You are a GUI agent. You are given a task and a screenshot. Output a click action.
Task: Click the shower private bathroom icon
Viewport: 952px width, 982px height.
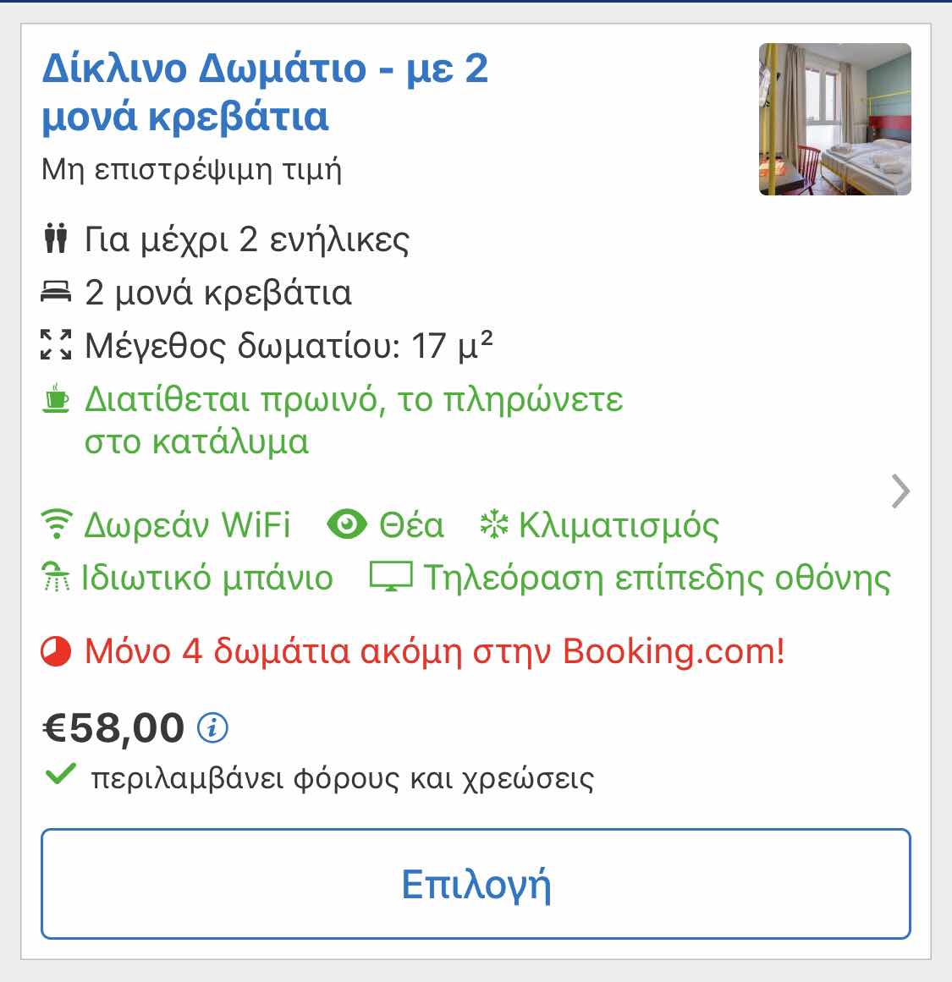coord(56,577)
